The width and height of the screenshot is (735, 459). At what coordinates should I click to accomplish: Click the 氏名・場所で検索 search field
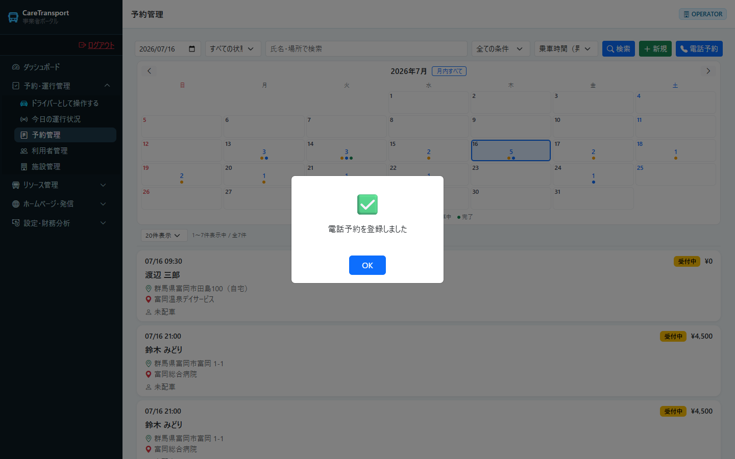pos(366,48)
